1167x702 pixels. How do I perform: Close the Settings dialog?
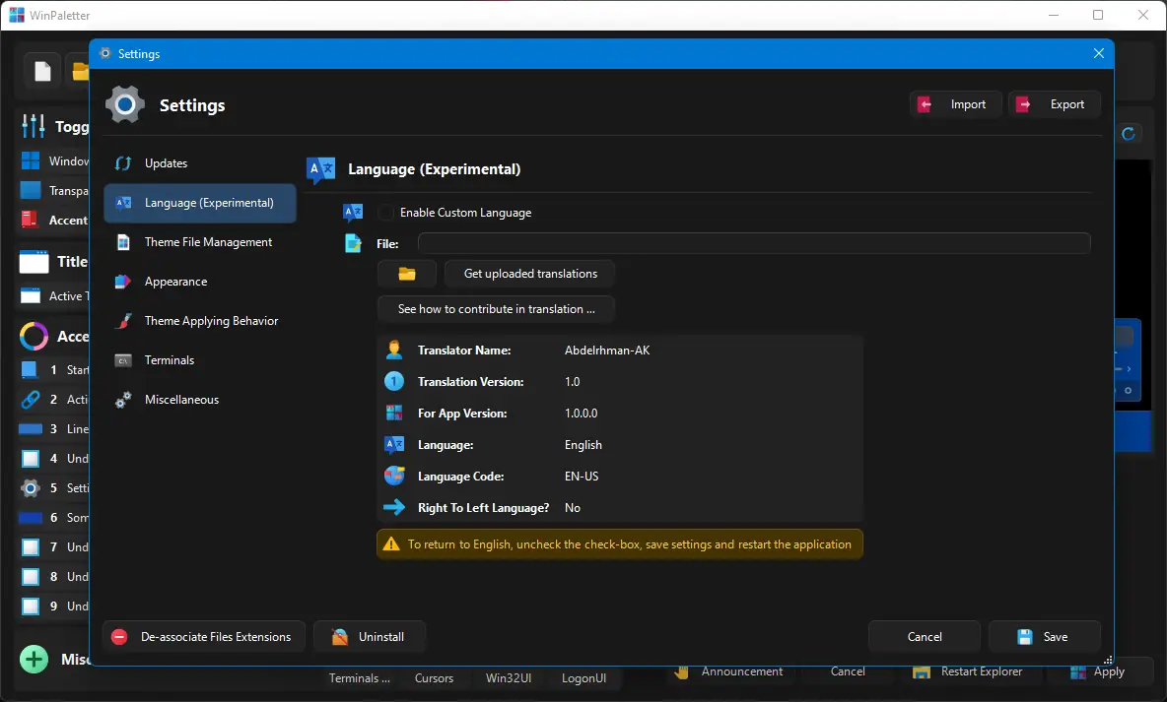(x=1099, y=53)
